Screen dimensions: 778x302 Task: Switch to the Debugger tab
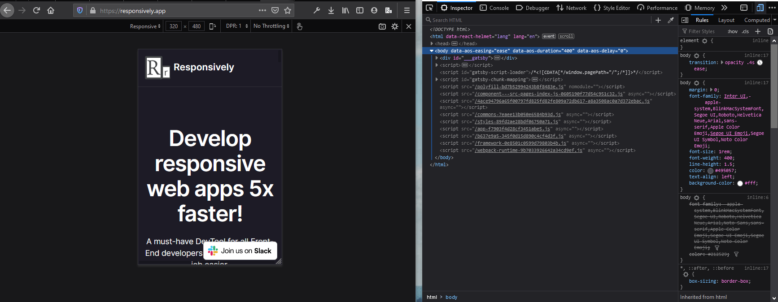[533, 8]
